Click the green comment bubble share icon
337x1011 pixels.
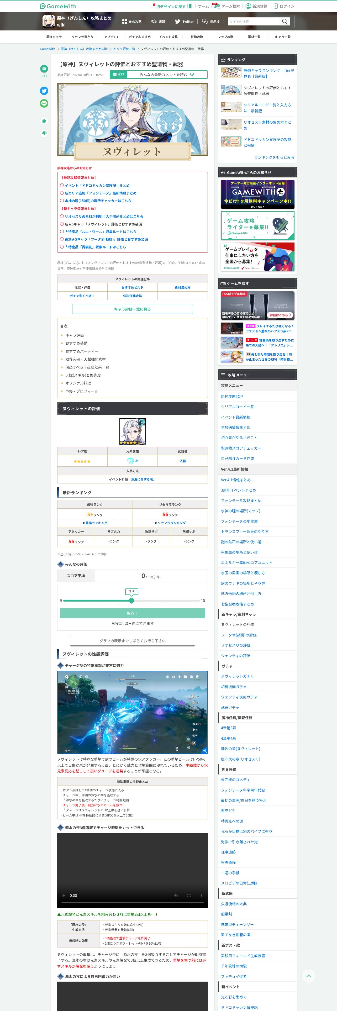(x=44, y=69)
